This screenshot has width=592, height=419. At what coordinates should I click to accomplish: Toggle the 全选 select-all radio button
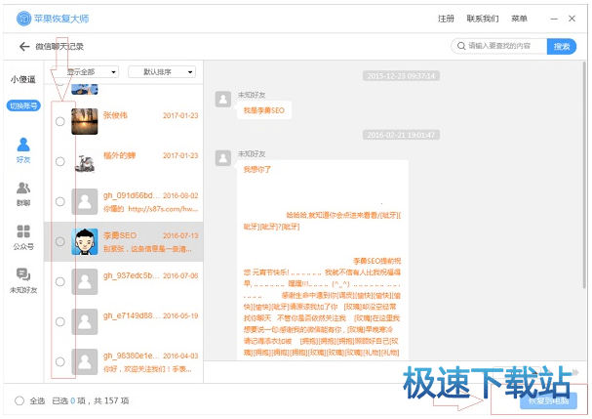[20, 400]
